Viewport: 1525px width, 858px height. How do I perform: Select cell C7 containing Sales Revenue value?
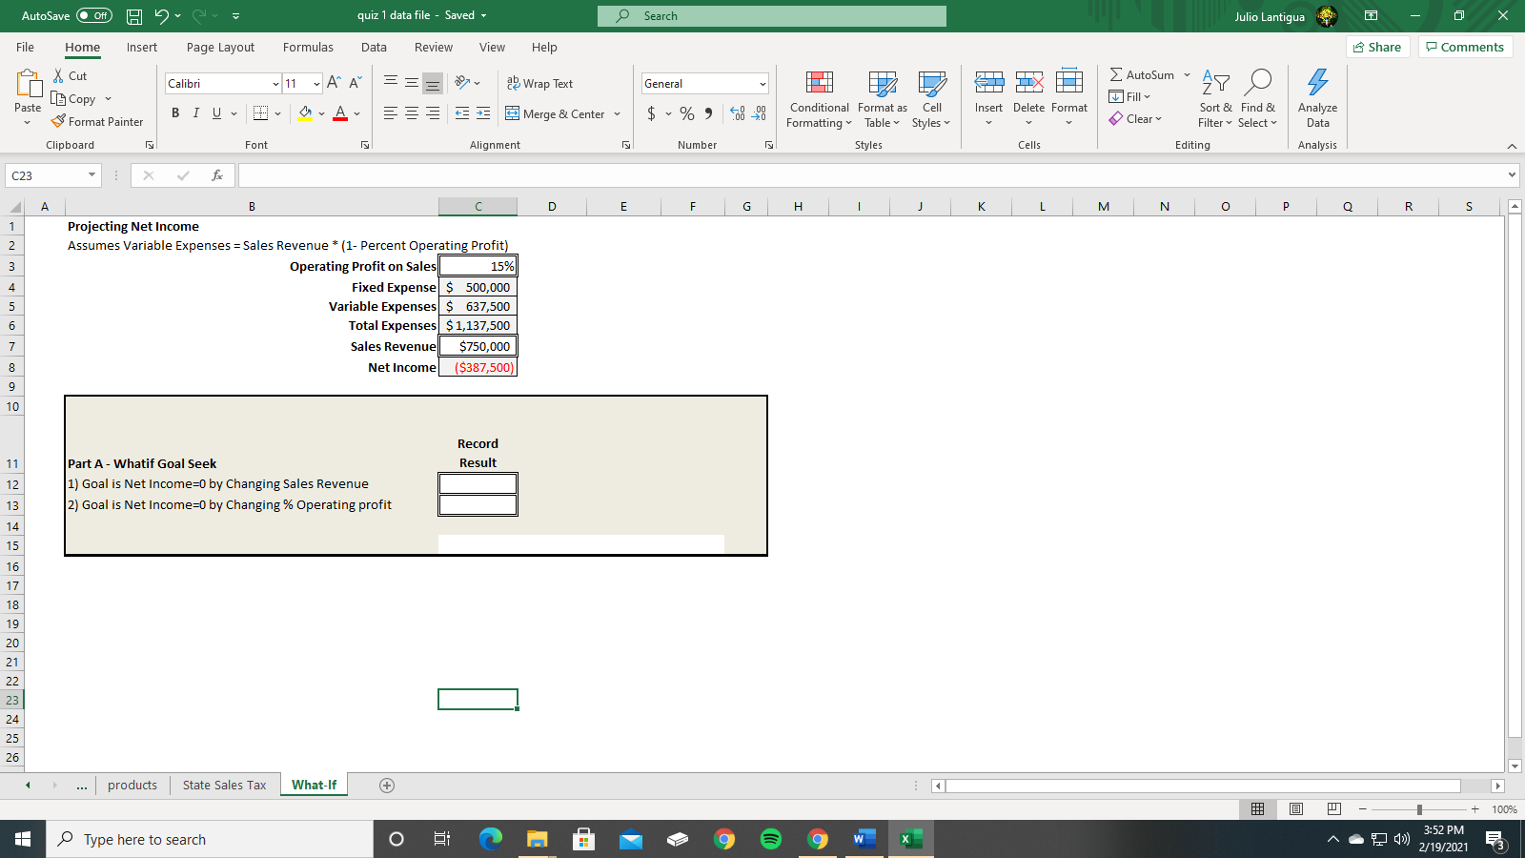tap(478, 346)
